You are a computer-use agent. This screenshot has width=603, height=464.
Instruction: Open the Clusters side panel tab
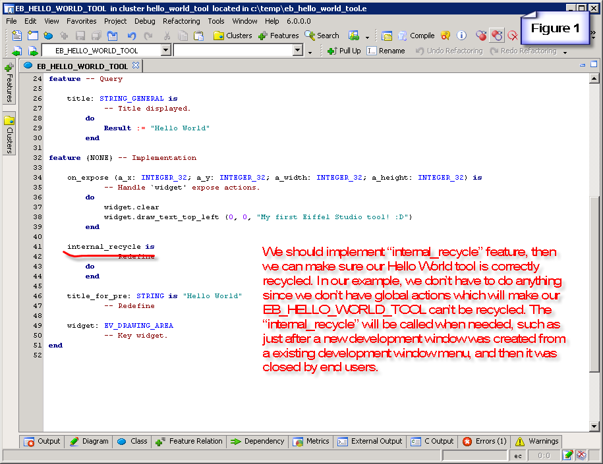pos(9,134)
